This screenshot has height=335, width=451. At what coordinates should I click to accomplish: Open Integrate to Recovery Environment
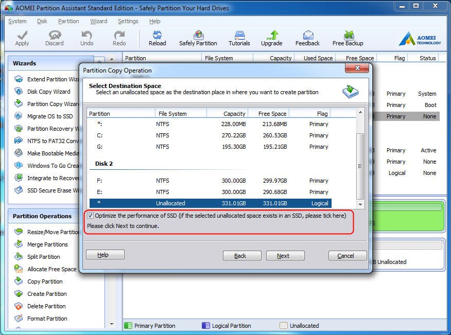tap(47, 178)
